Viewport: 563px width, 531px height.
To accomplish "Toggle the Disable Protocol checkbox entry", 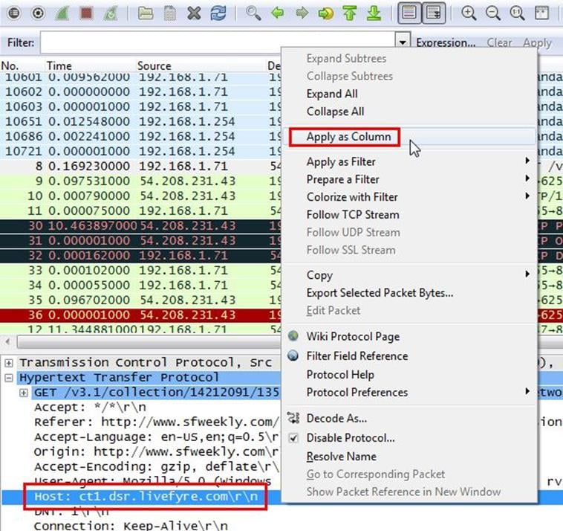I will (x=351, y=438).
